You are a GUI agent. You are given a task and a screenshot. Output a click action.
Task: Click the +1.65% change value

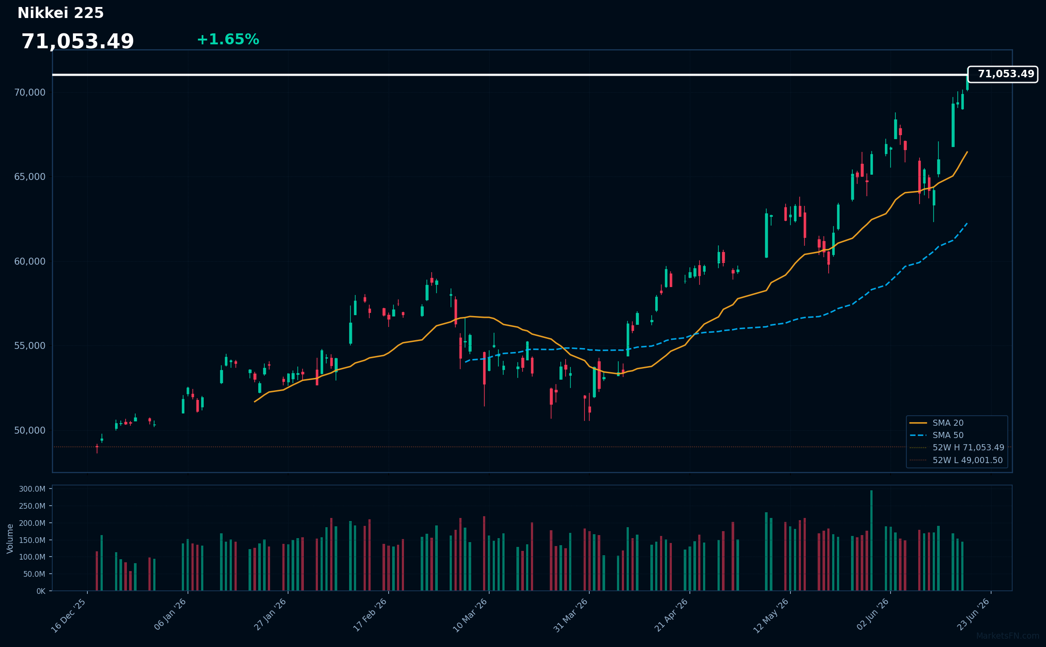point(228,40)
